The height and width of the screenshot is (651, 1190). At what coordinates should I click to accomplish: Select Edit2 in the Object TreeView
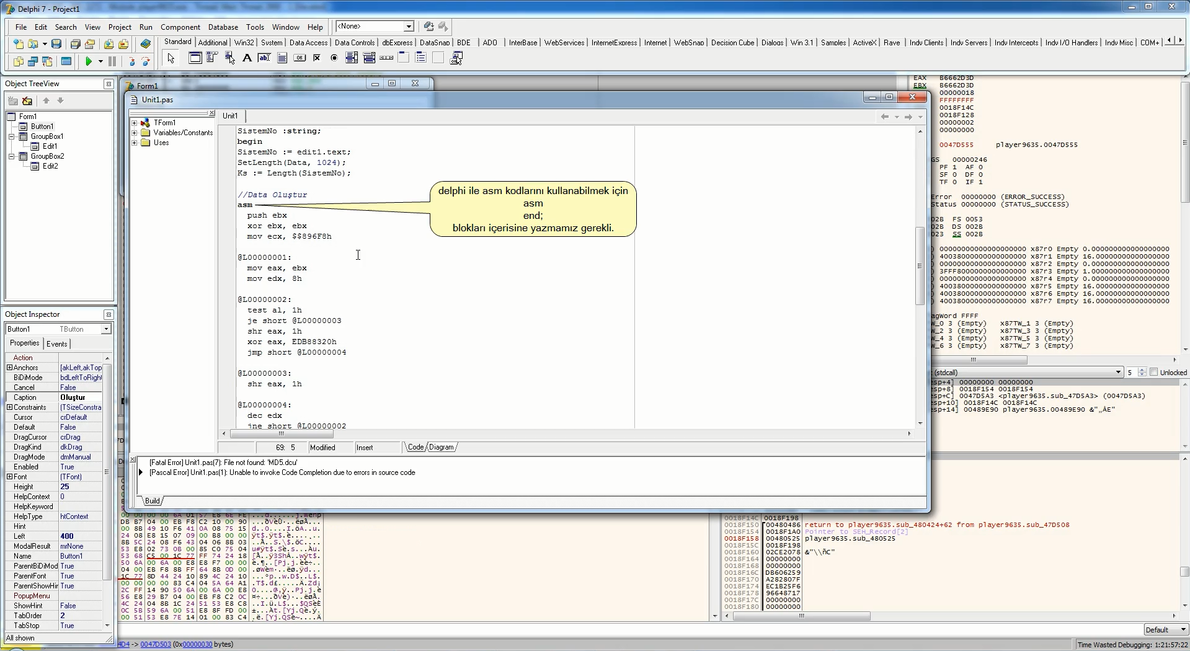[x=50, y=166]
